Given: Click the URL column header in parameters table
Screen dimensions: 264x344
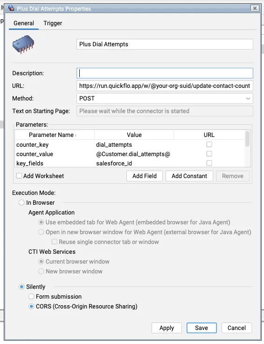Looking at the screenshot, I should click(209, 135).
